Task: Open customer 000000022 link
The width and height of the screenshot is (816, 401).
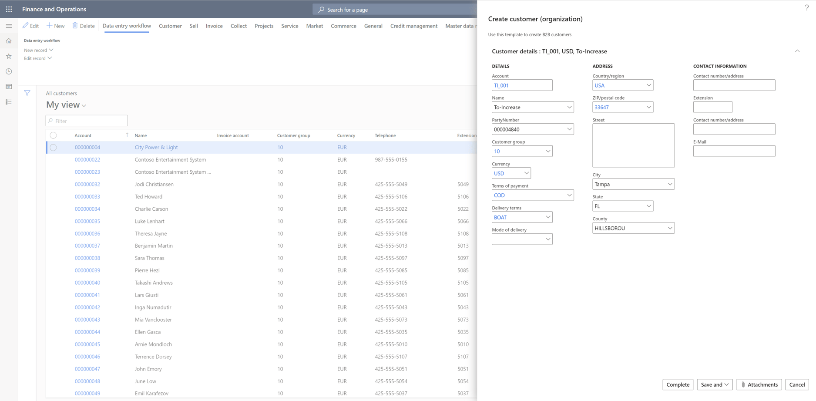Action: pos(87,159)
